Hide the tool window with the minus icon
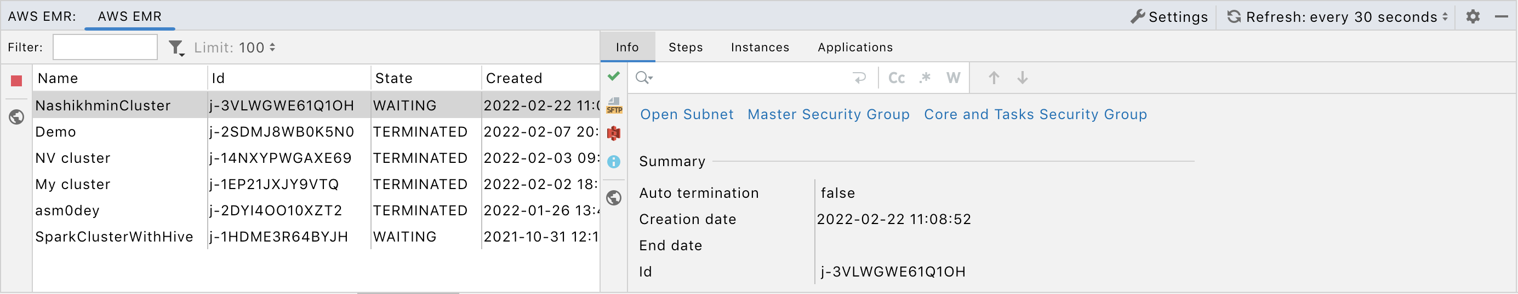1518x294 pixels. click(x=1502, y=16)
